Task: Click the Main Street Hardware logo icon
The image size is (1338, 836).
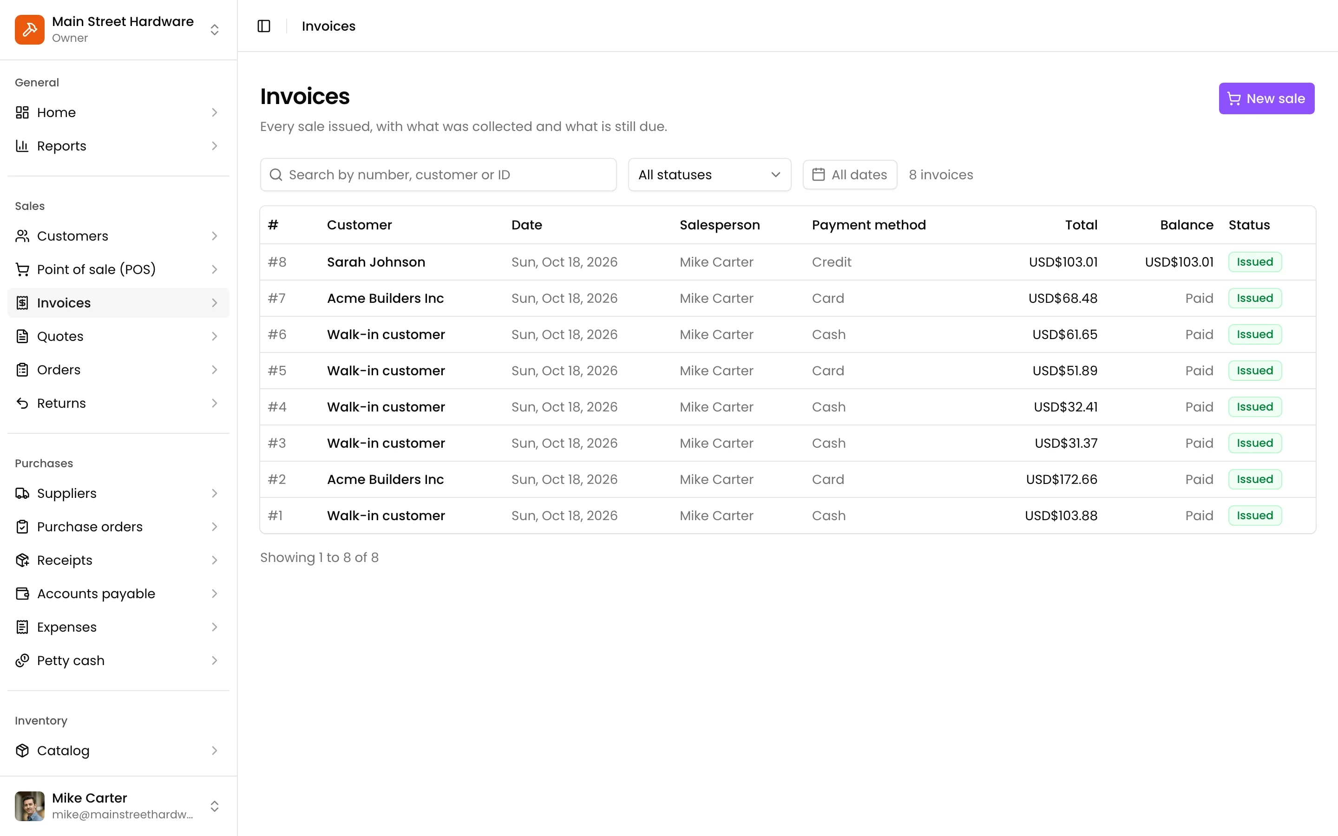Action: pos(29,29)
